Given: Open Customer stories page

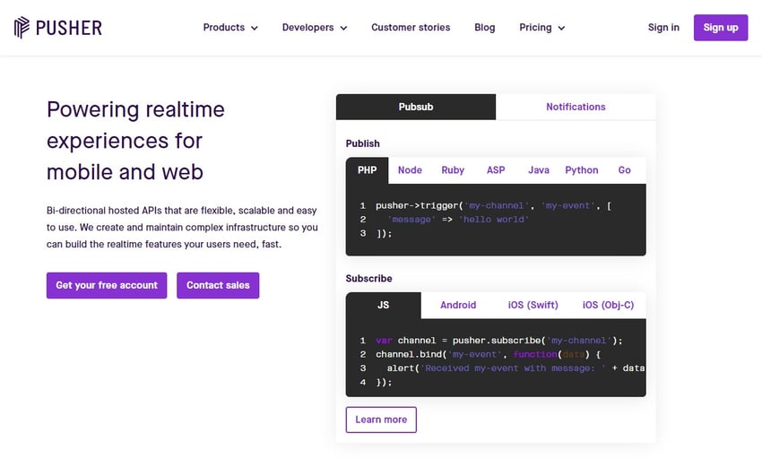Looking at the screenshot, I should click(x=411, y=27).
